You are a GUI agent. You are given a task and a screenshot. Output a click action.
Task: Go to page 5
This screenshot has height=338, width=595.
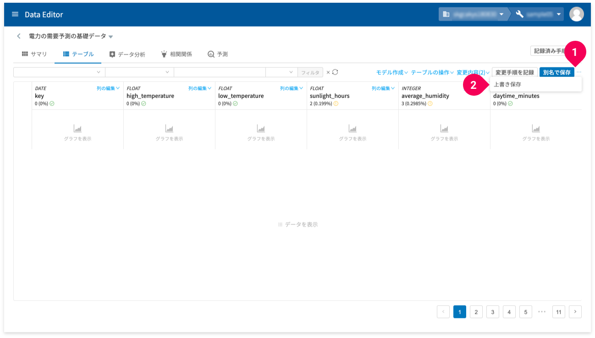point(526,312)
